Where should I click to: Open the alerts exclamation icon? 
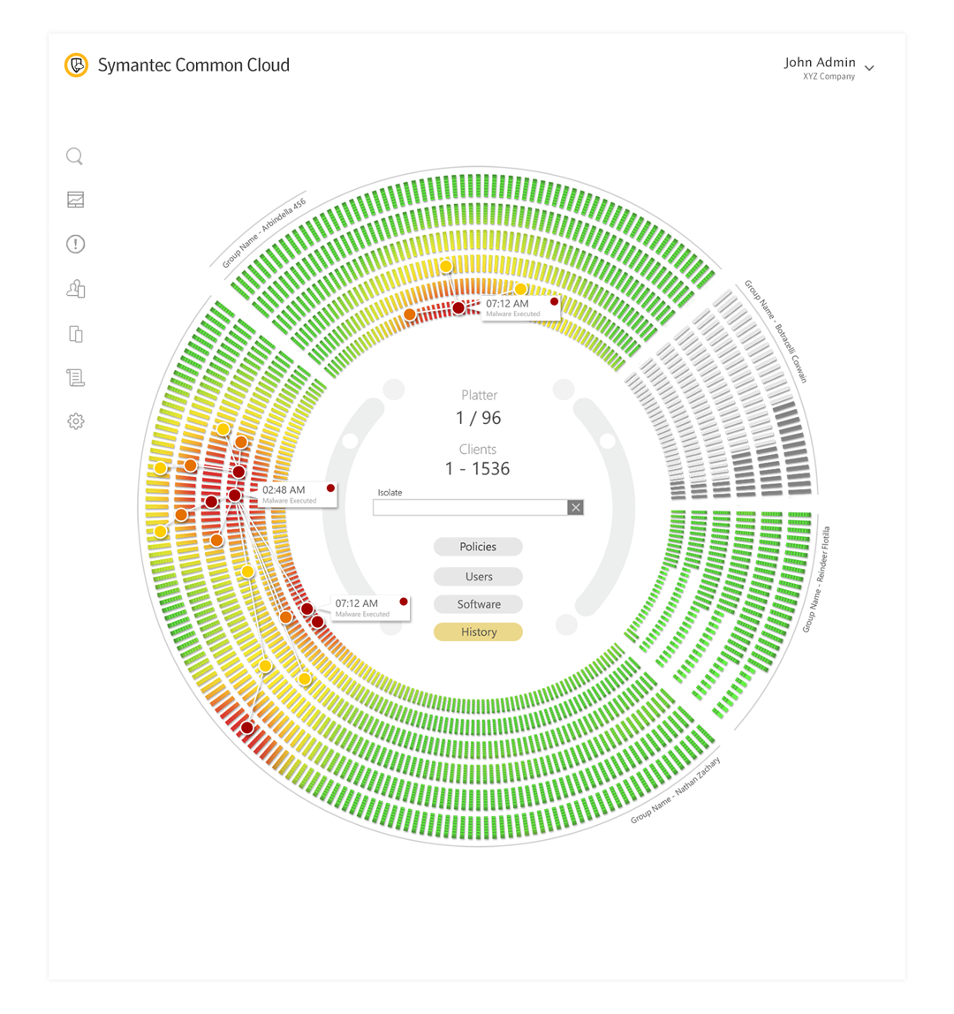click(76, 245)
